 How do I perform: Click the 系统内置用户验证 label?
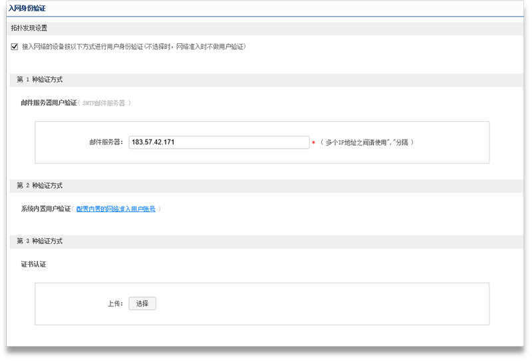(46, 209)
